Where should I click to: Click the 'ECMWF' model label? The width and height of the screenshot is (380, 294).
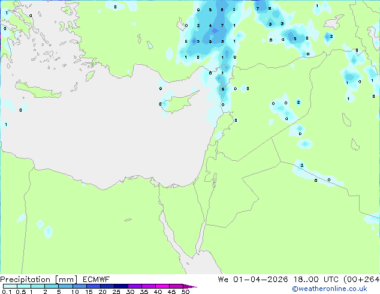(x=96, y=280)
